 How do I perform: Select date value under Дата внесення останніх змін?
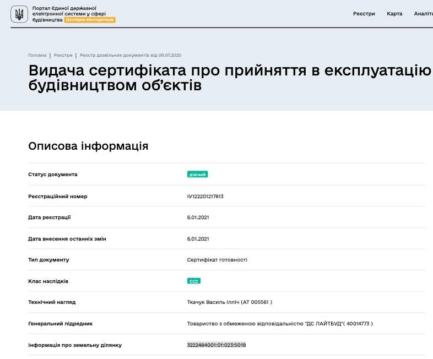(x=198, y=239)
